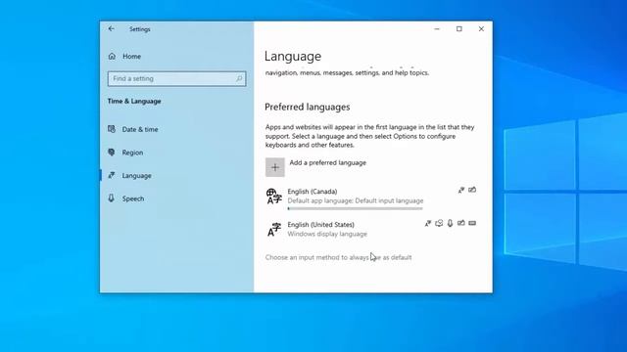This screenshot has width=627, height=352.
Task: Click the plus icon to add a language
Action: point(275,167)
